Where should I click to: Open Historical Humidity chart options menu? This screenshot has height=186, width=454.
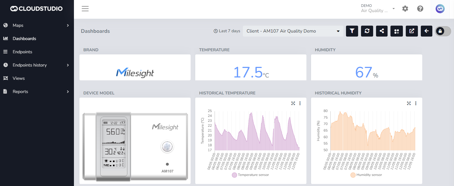416,103
